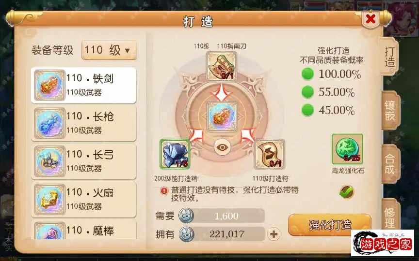
Task: Click the 110级打造符 scroll slot
Action: point(270,155)
